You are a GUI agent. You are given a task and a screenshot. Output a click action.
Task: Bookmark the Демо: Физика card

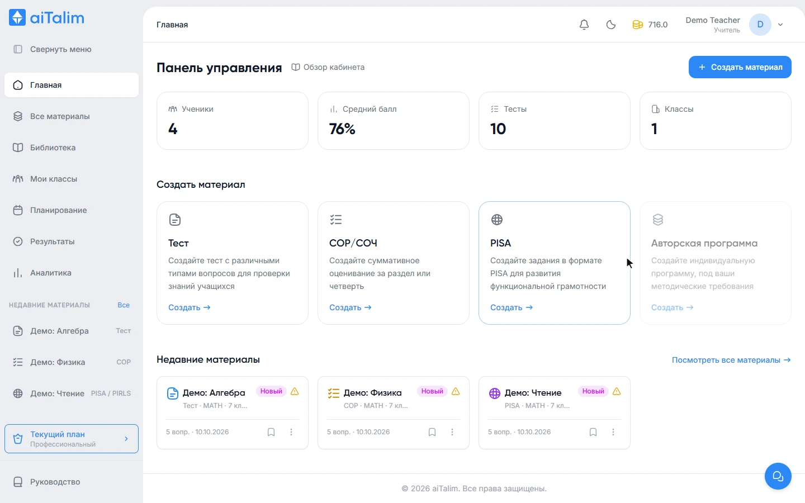432,432
